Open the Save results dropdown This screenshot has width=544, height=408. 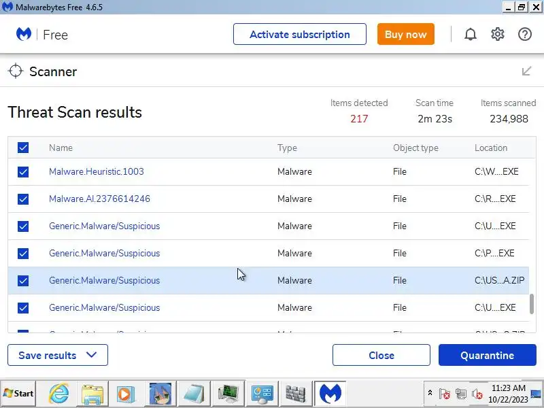click(58, 355)
